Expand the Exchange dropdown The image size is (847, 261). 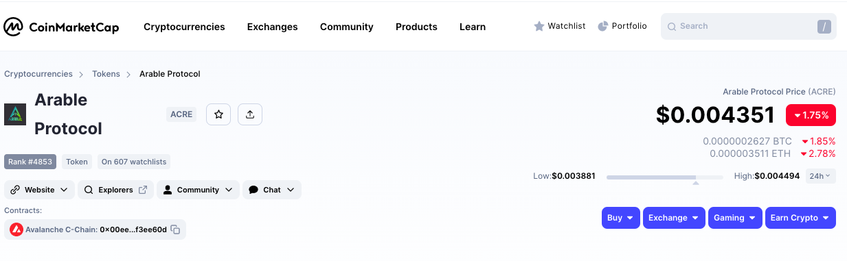[x=674, y=218]
